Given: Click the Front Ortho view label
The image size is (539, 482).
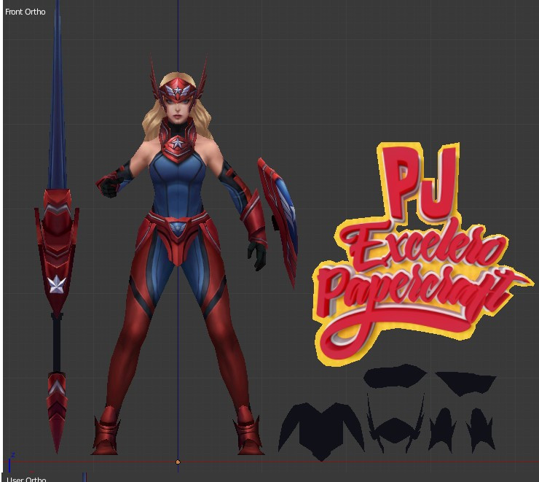Looking at the screenshot, I should click(x=25, y=12).
